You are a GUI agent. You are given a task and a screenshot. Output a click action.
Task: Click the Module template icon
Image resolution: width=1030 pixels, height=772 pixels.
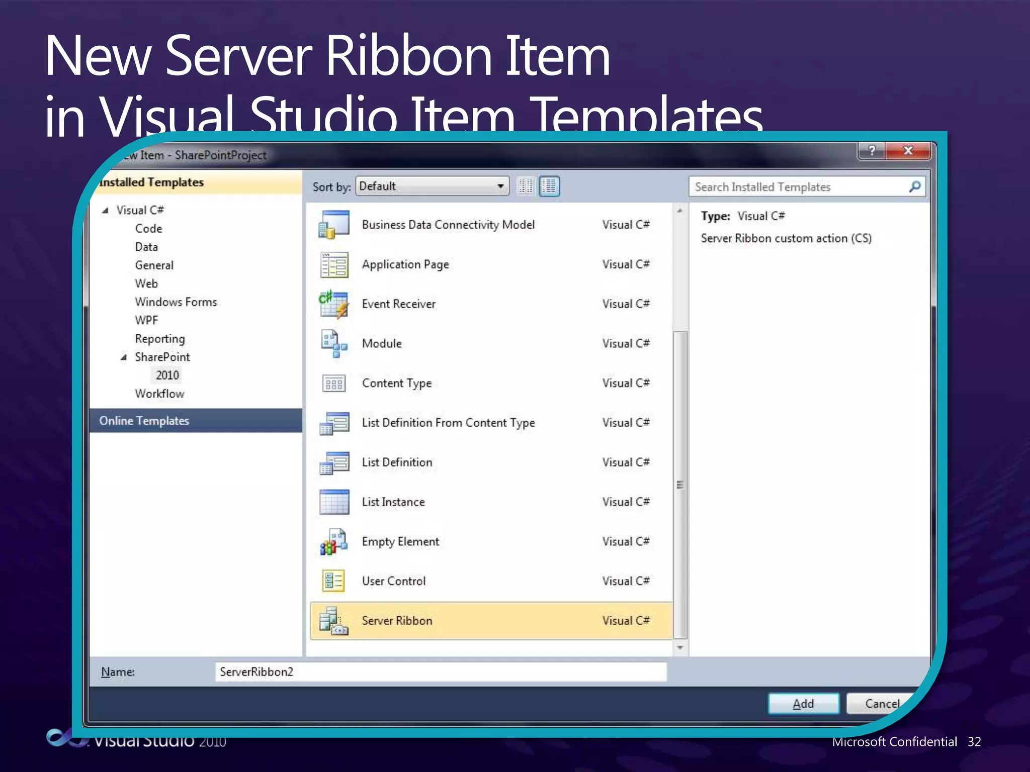point(334,344)
